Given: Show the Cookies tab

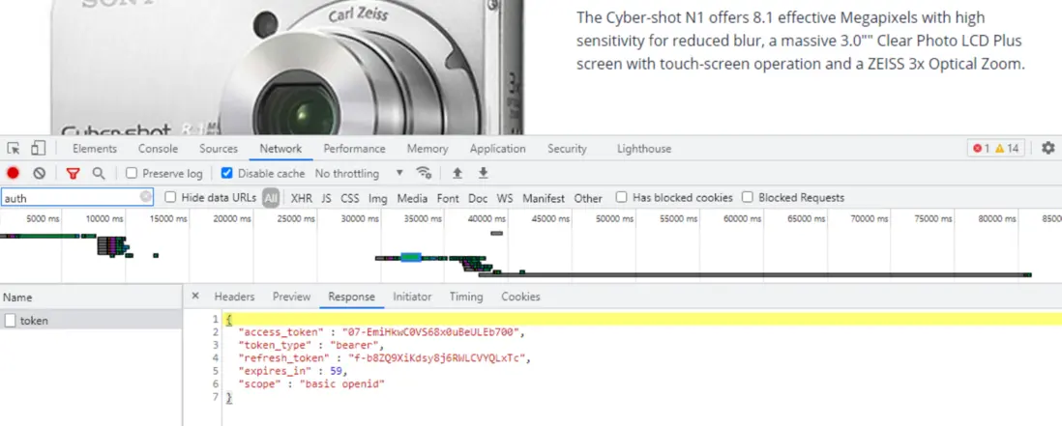Looking at the screenshot, I should pos(520,297).
